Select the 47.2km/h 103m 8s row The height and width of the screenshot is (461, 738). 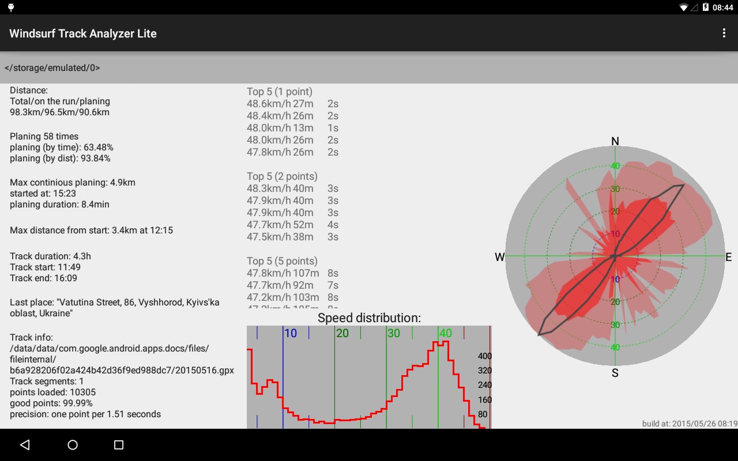(292, 297)
